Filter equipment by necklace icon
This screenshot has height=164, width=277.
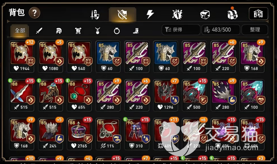(x=98, y=31)
